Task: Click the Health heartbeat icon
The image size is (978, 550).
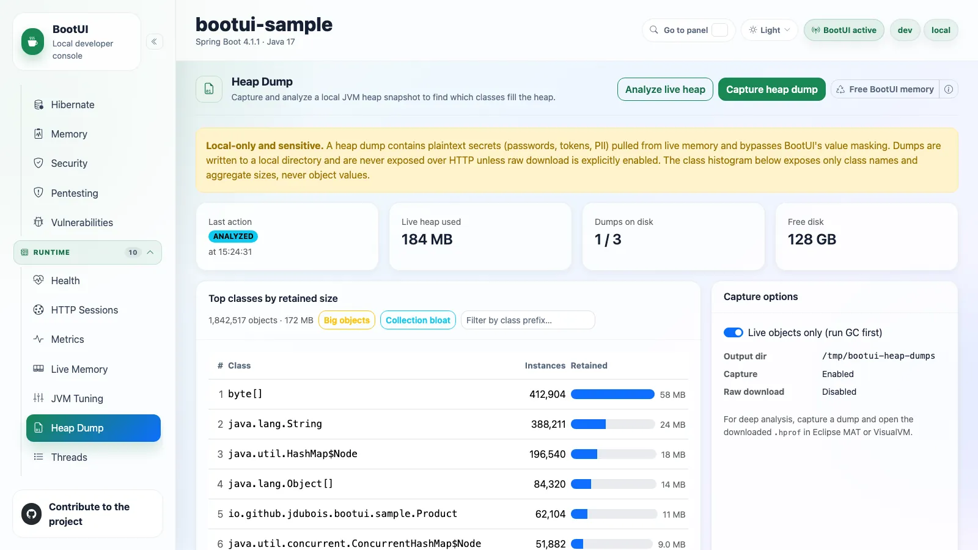Action: pos(39,280)
